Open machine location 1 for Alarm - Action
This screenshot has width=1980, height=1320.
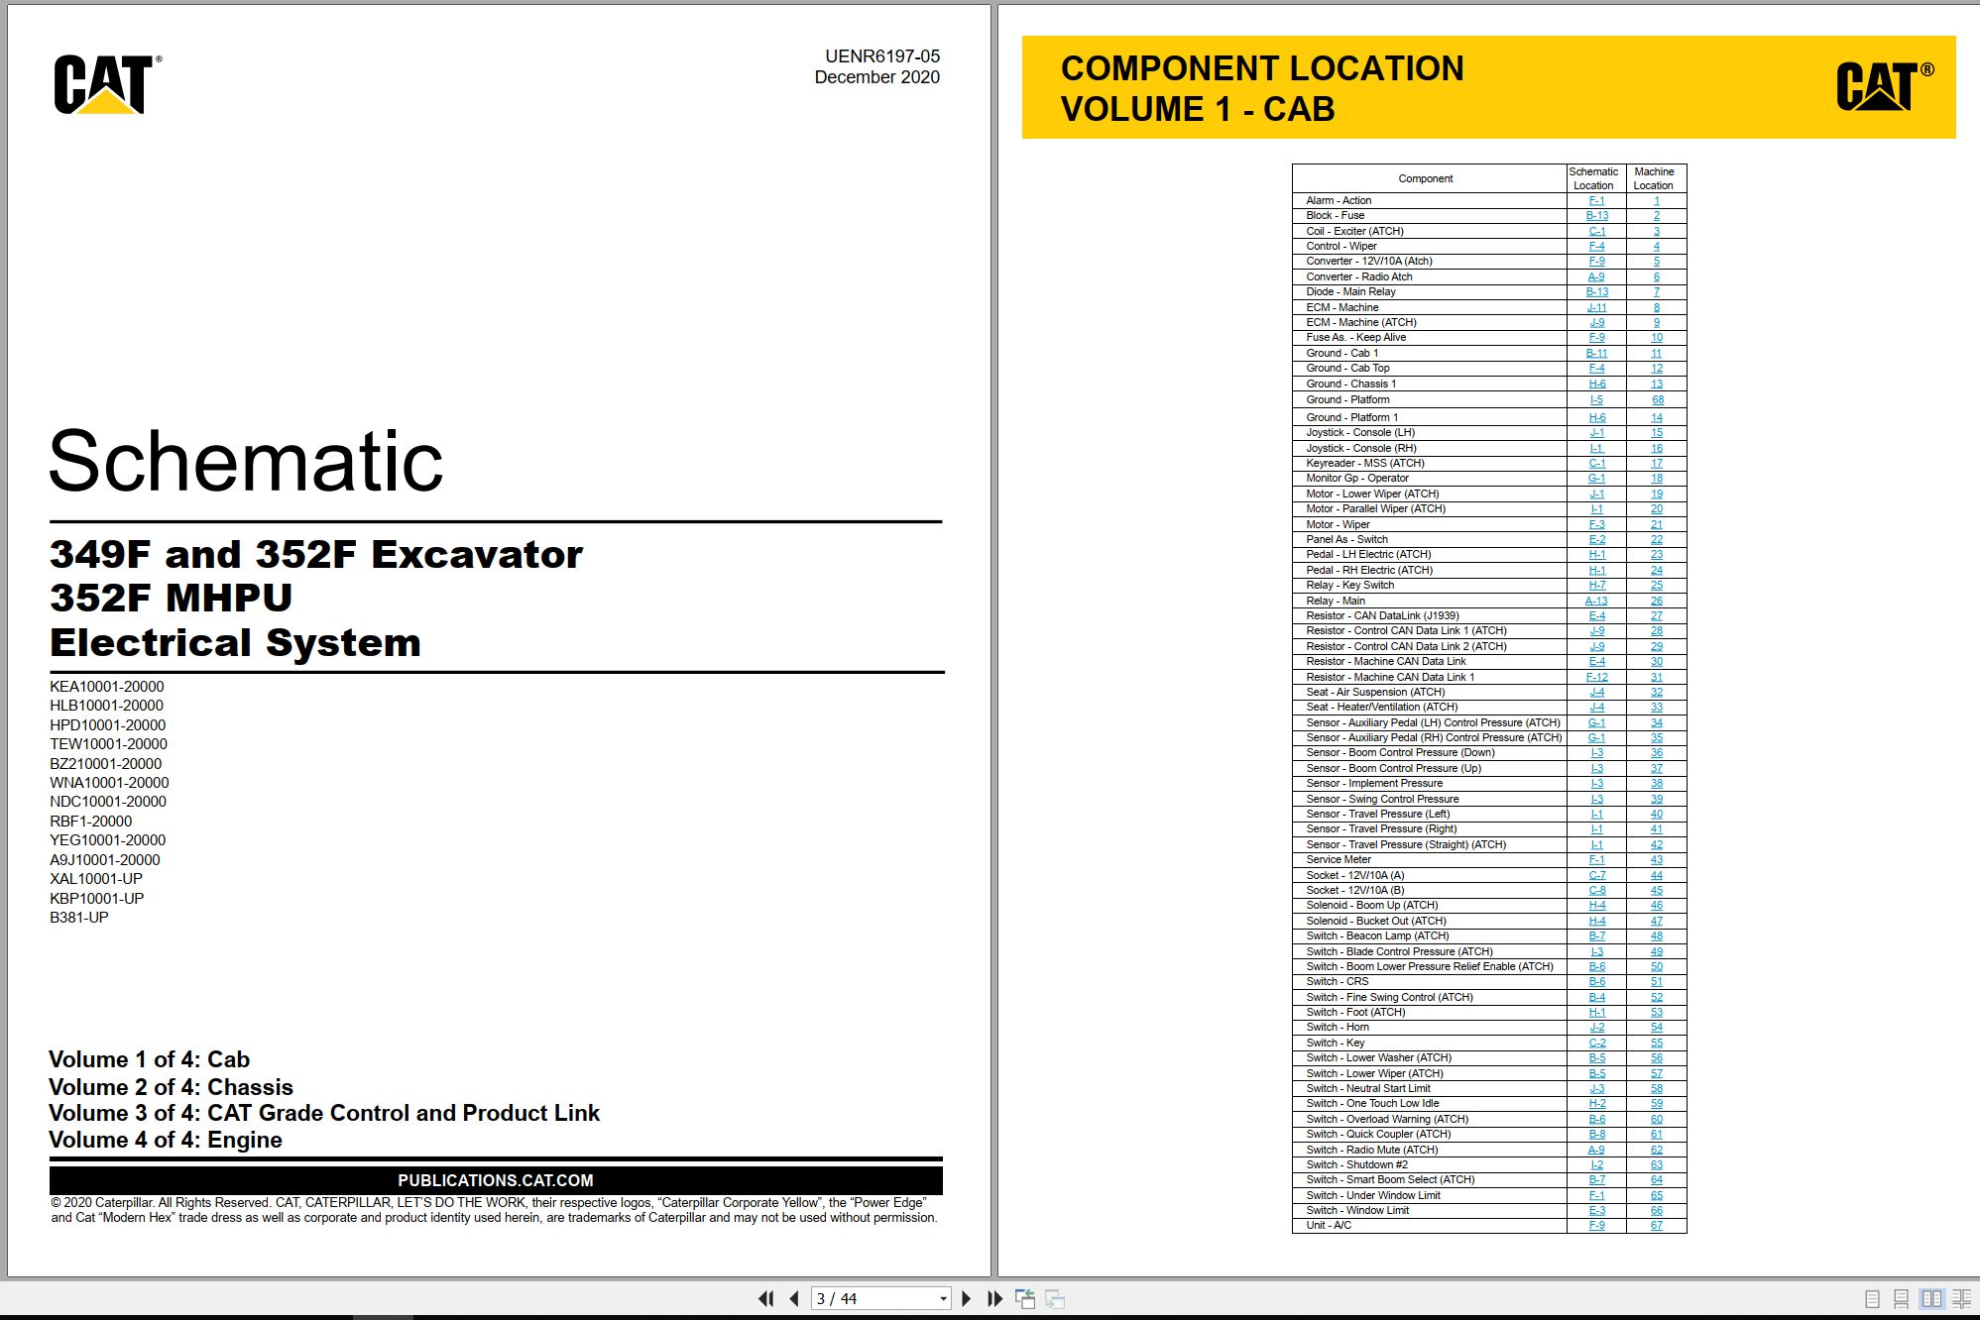[x=1656, y=200]
